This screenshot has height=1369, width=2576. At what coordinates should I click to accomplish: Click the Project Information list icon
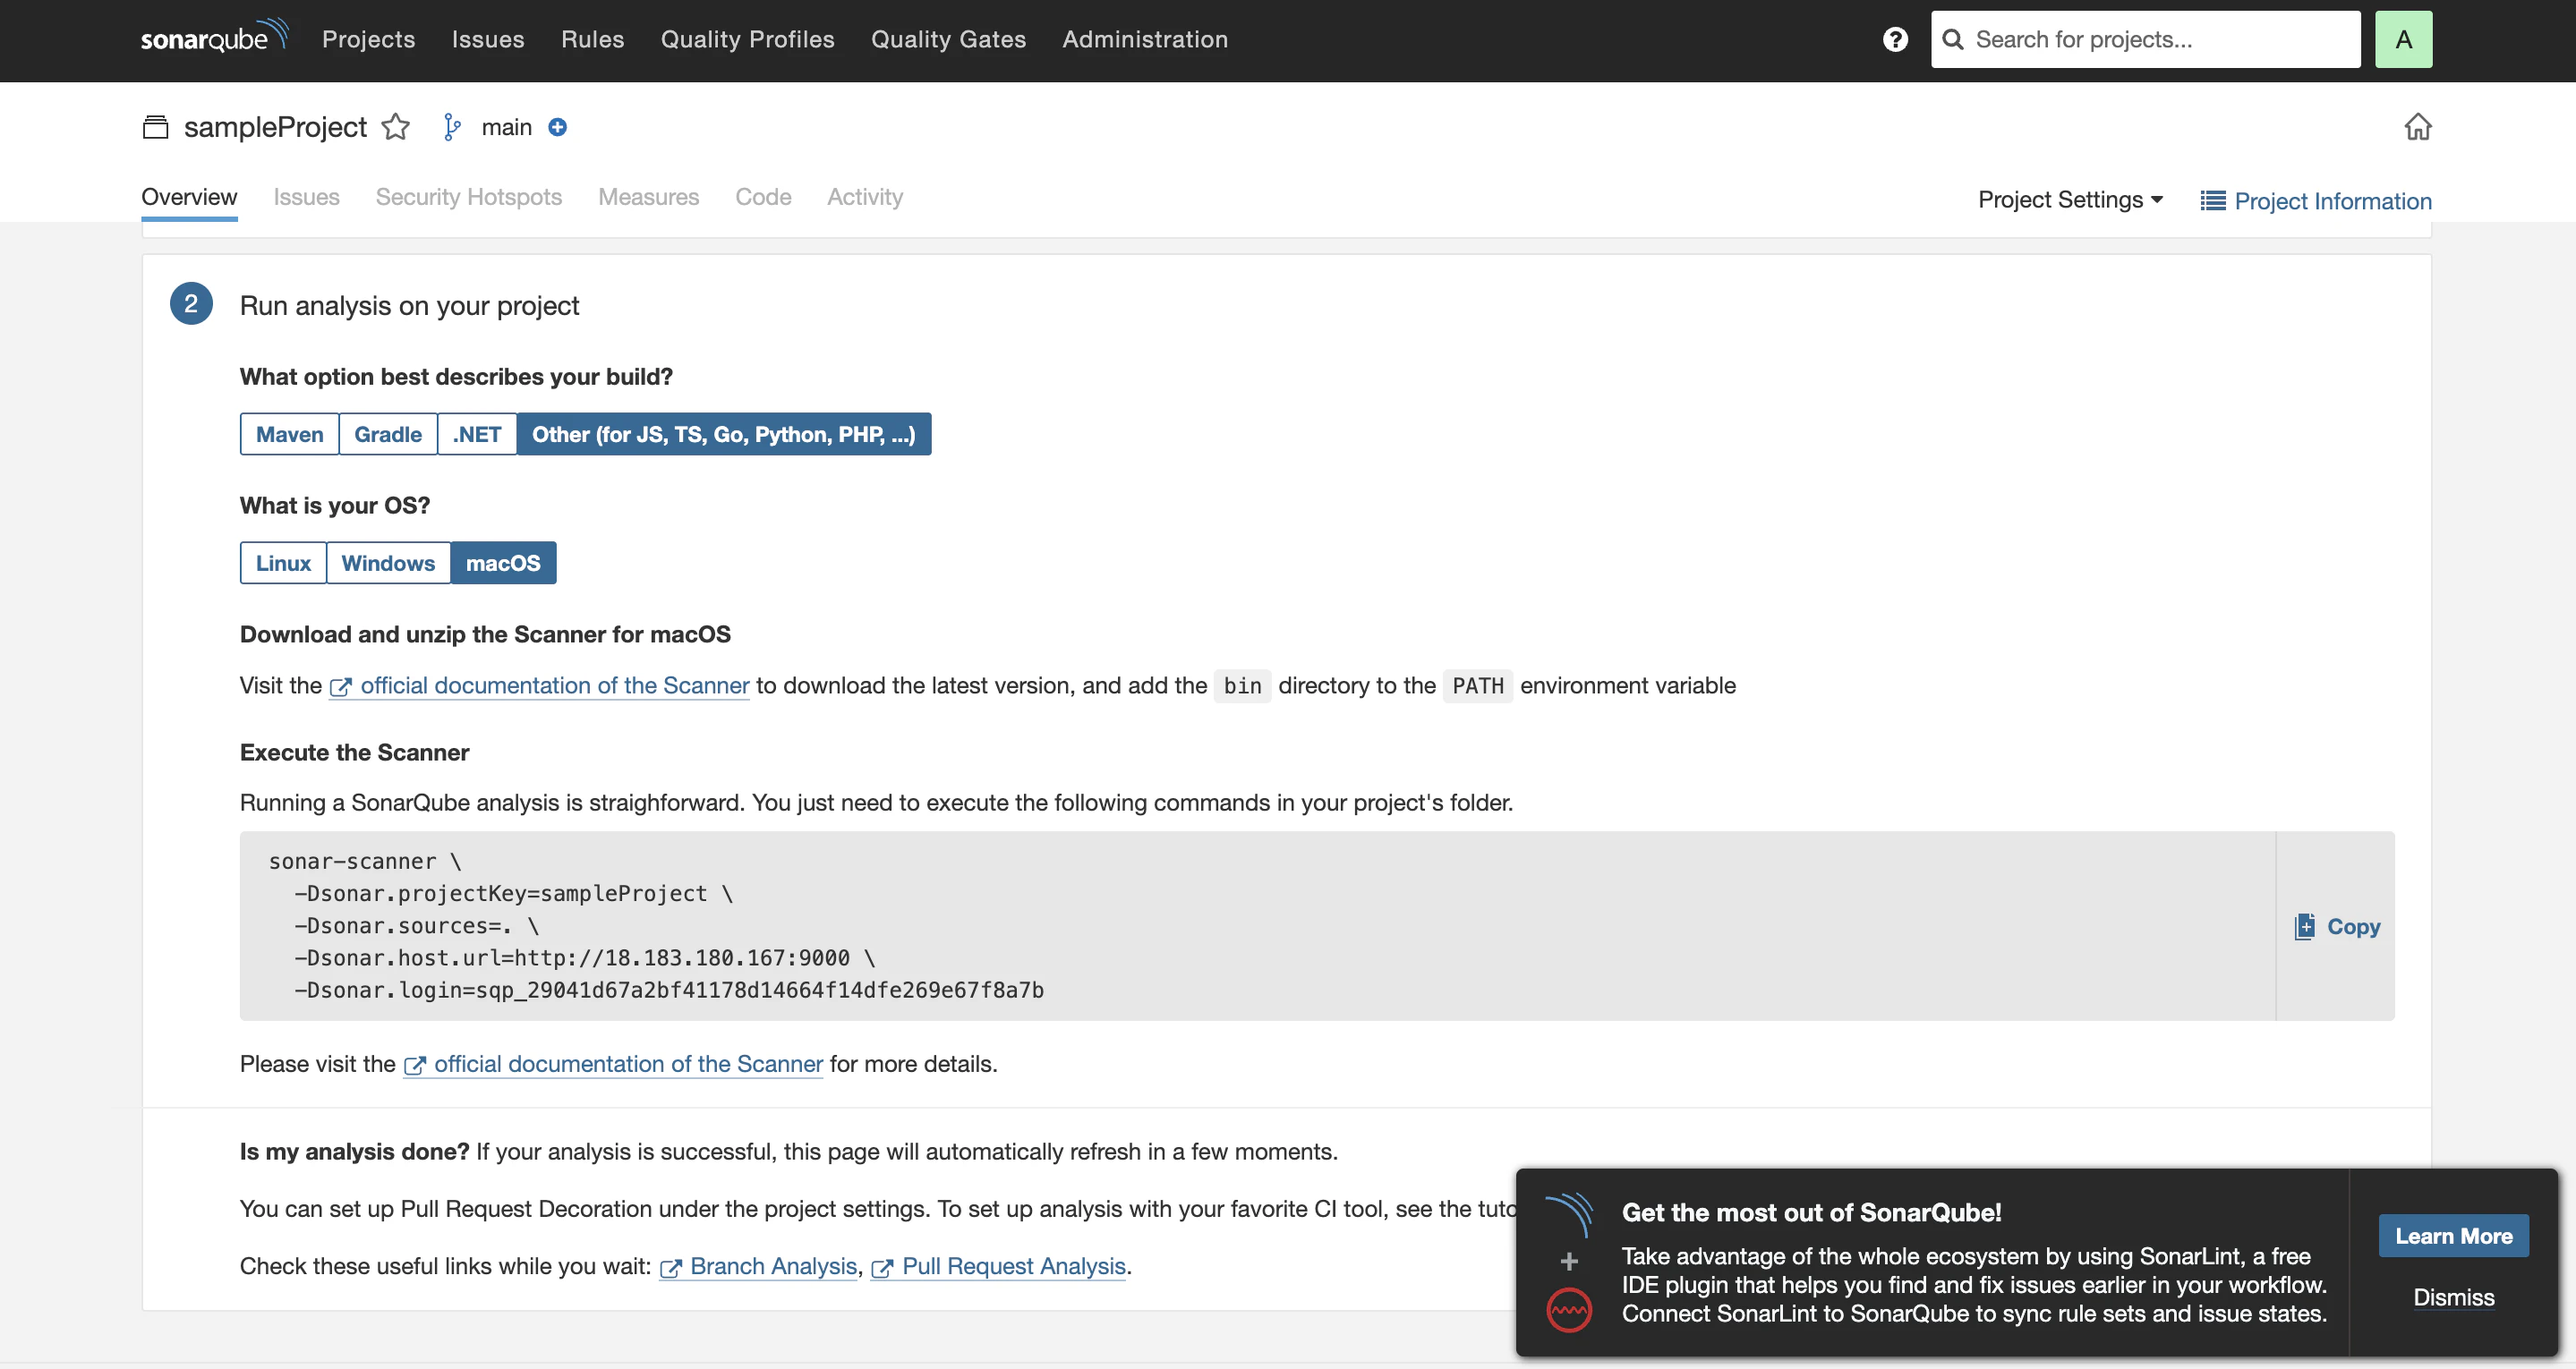coord(2212,201)
